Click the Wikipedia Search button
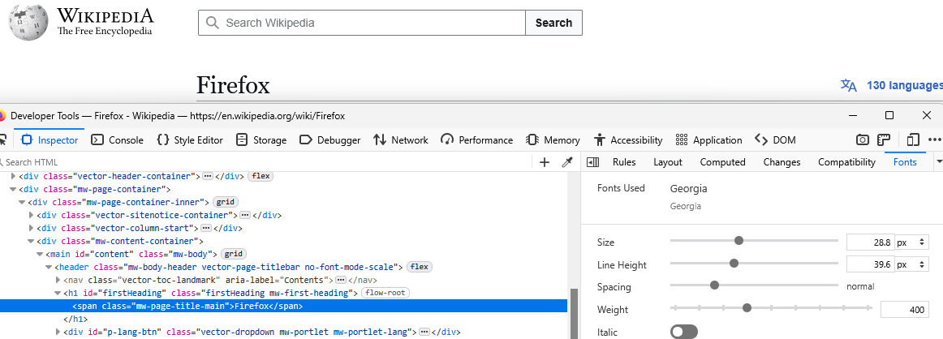The image size is (943, 339). point(554,23)
